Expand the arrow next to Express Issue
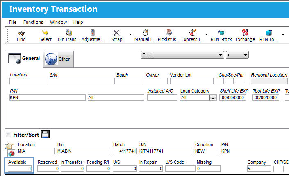The height and width of the screenshot is (176, 289). [207, 34]
